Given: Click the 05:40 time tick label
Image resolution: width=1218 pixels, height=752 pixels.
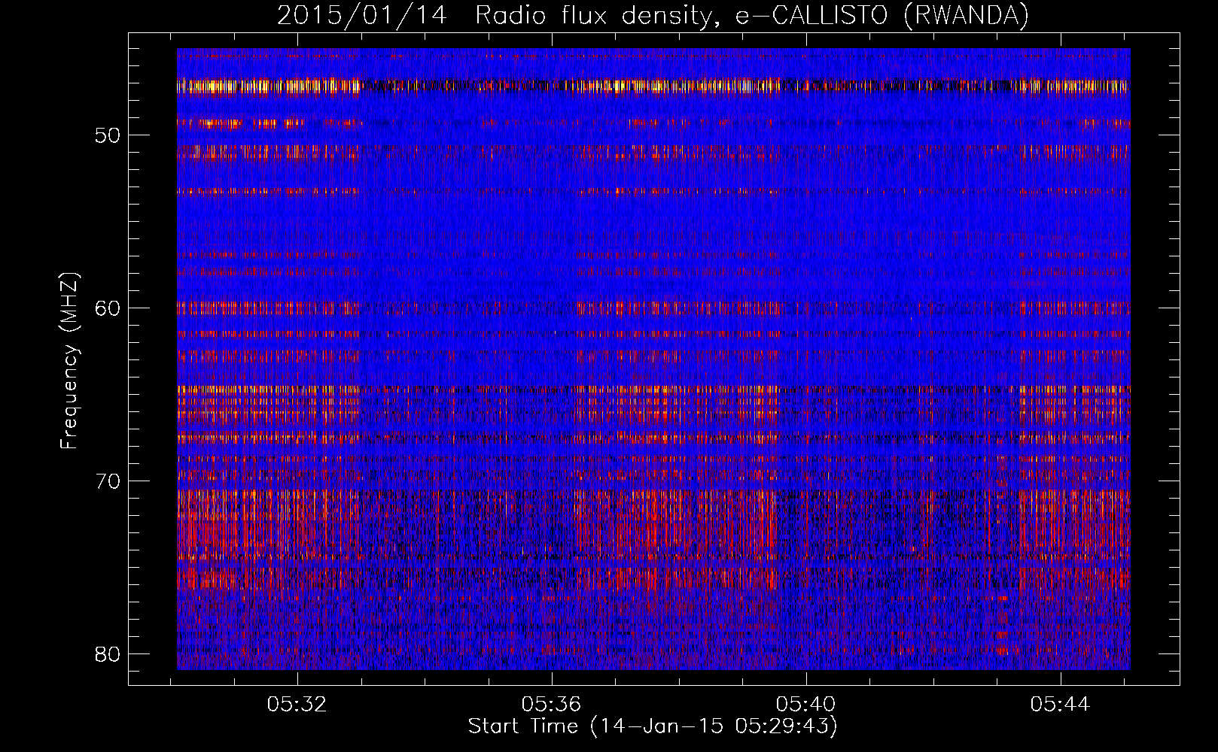Looking at the screenshot, I should tap(806, 705).
